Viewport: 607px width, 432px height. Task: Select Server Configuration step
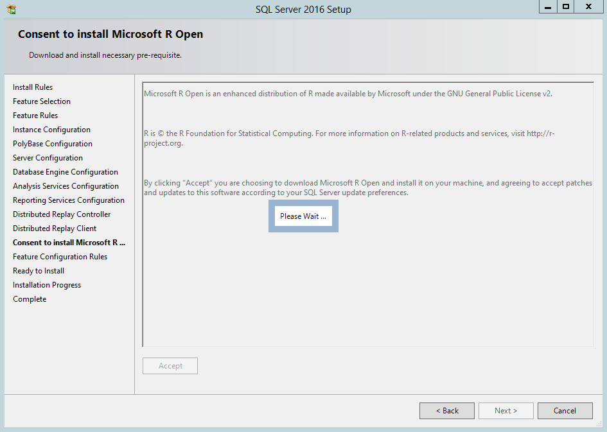[x=48, y=157]
